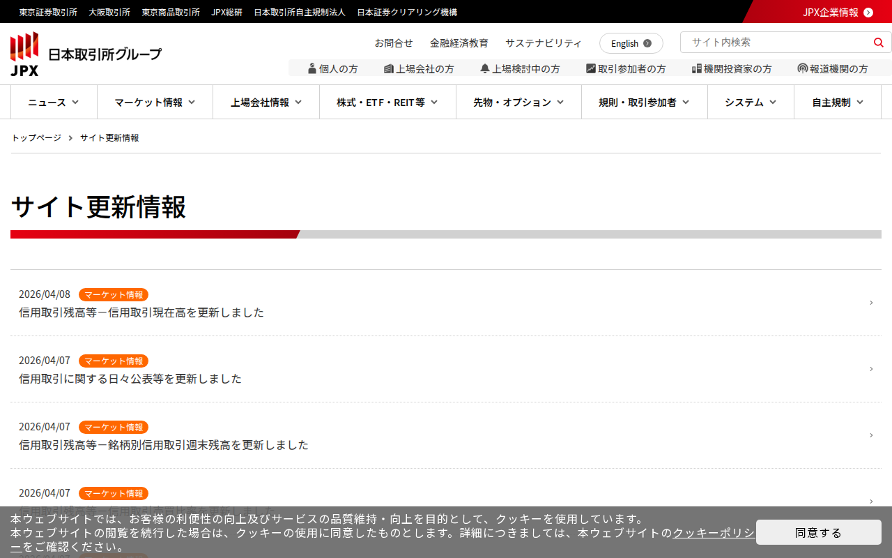Open the 東京証券取引所 link
Screen dimensions: 892x558
click(x=48, y=13)
